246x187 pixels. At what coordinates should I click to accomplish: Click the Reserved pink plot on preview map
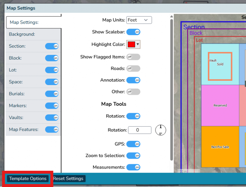tap(220, 105)
